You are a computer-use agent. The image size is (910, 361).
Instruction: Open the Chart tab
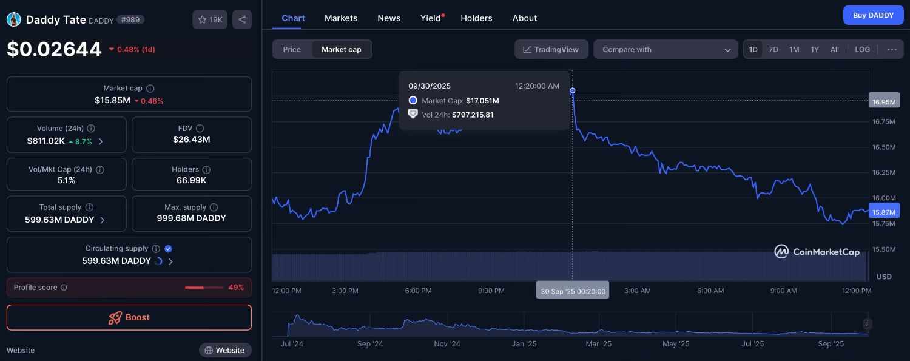(293, 18)
